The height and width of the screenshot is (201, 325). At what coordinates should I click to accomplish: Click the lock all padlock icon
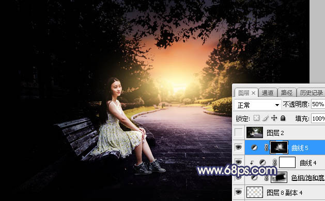point(283,118)
